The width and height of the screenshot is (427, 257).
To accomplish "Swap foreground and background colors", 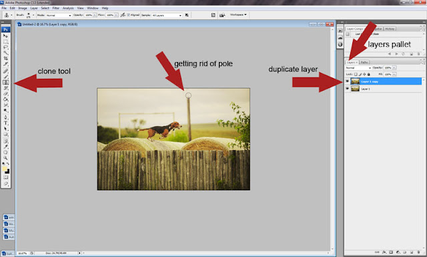I will (7, 164).
